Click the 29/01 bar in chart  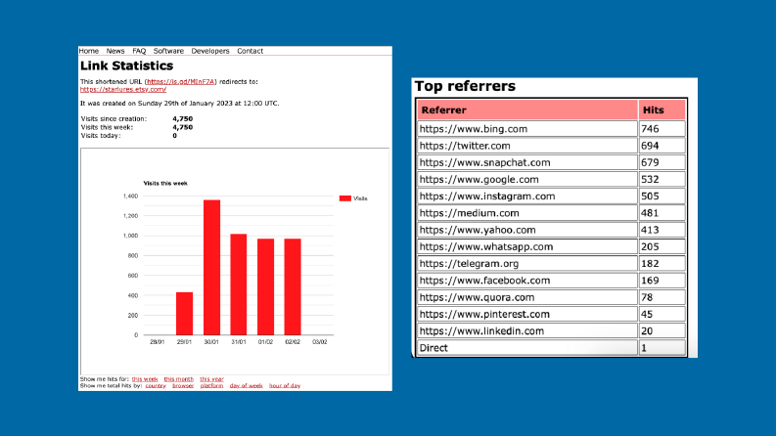tap(185, 314)
